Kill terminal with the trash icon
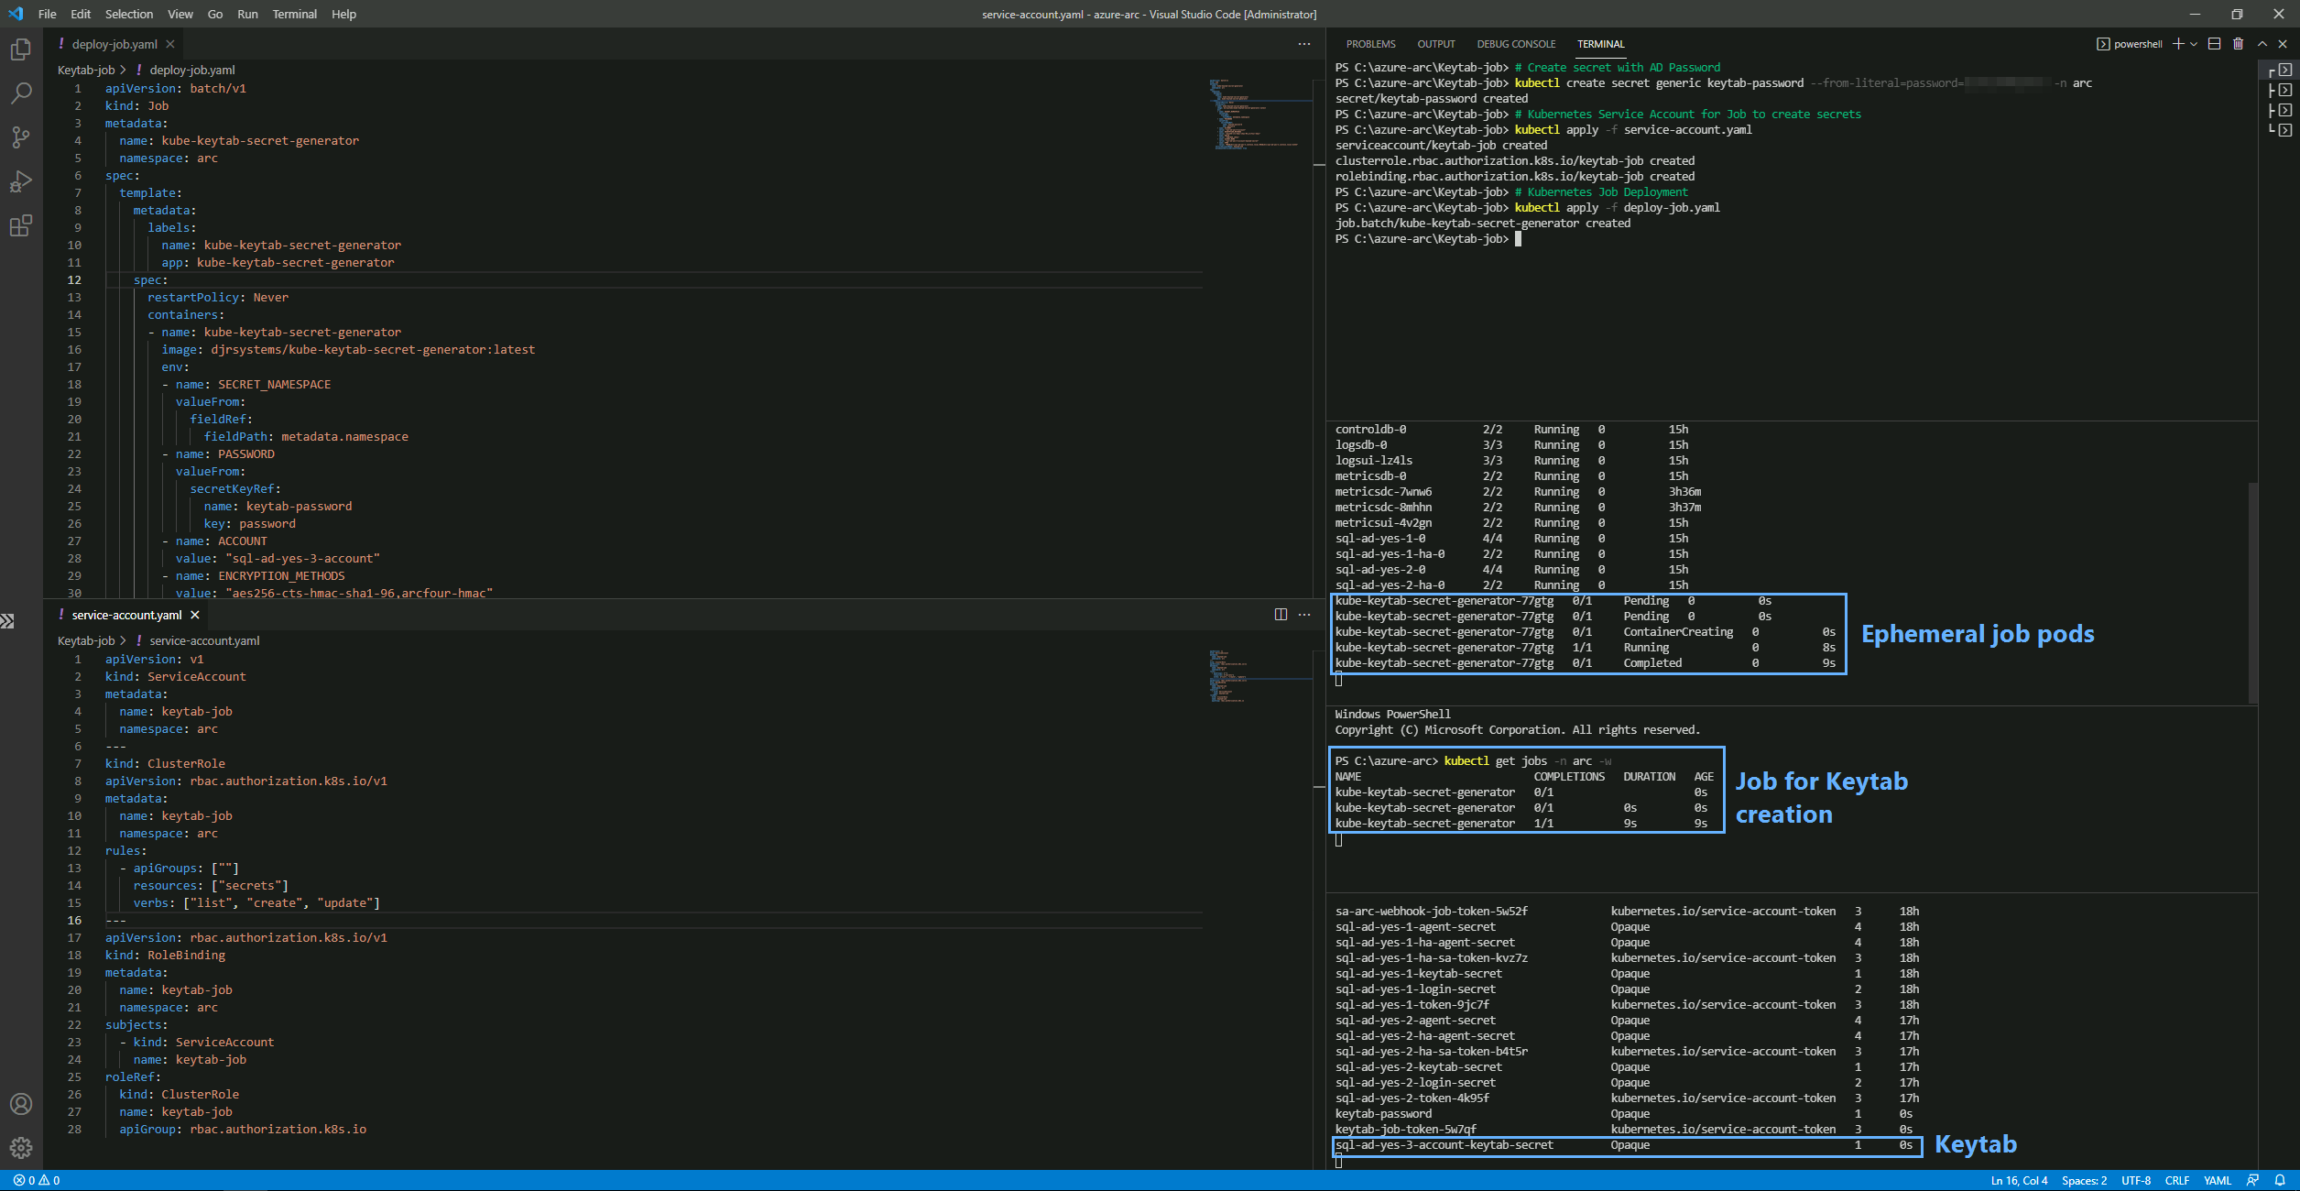 (x=2238, y=44)
